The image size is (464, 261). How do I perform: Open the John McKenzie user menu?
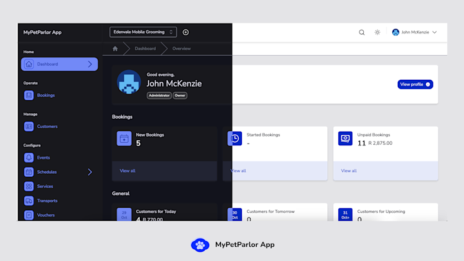point(415,32)
